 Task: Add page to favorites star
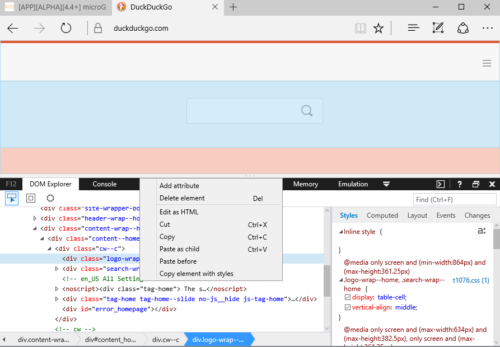[x=378, y=29]
